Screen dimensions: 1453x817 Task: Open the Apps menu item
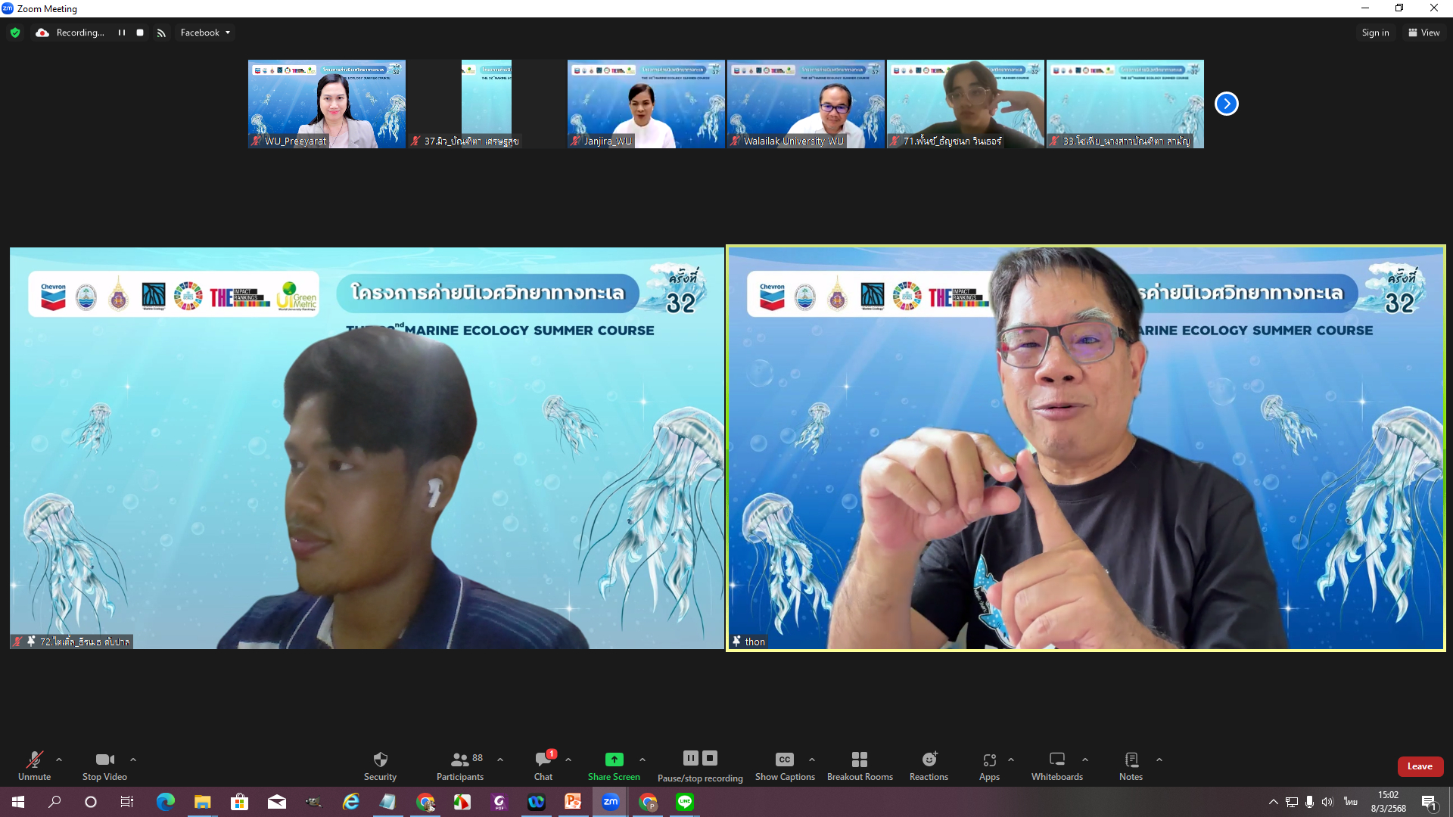989,765
